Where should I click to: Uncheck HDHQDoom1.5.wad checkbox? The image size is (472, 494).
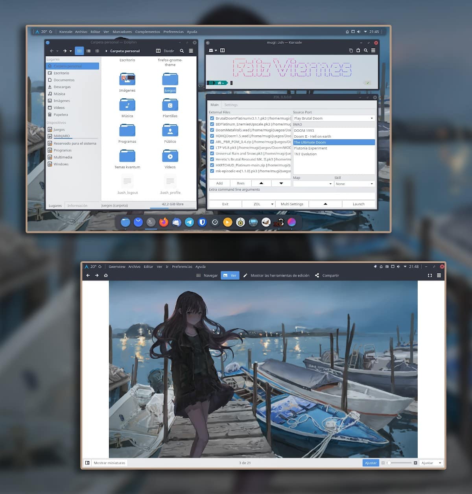click(212, 136)
